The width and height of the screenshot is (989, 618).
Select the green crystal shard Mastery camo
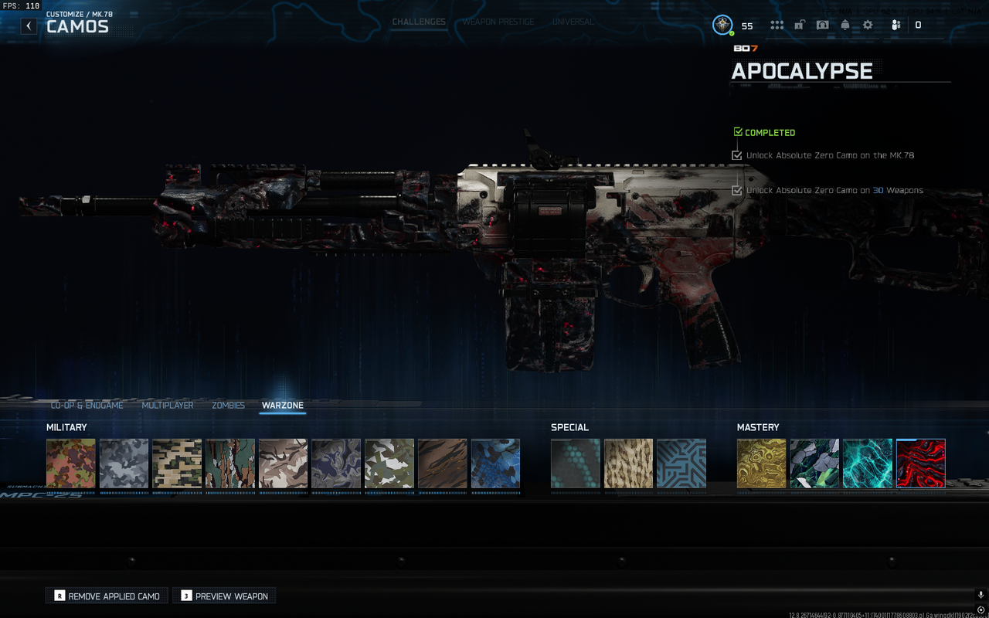tap(814, 463)
